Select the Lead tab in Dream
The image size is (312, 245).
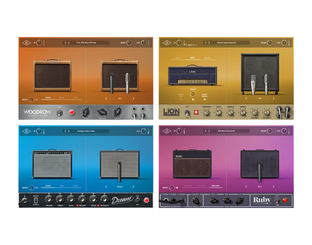coord(62,186)
